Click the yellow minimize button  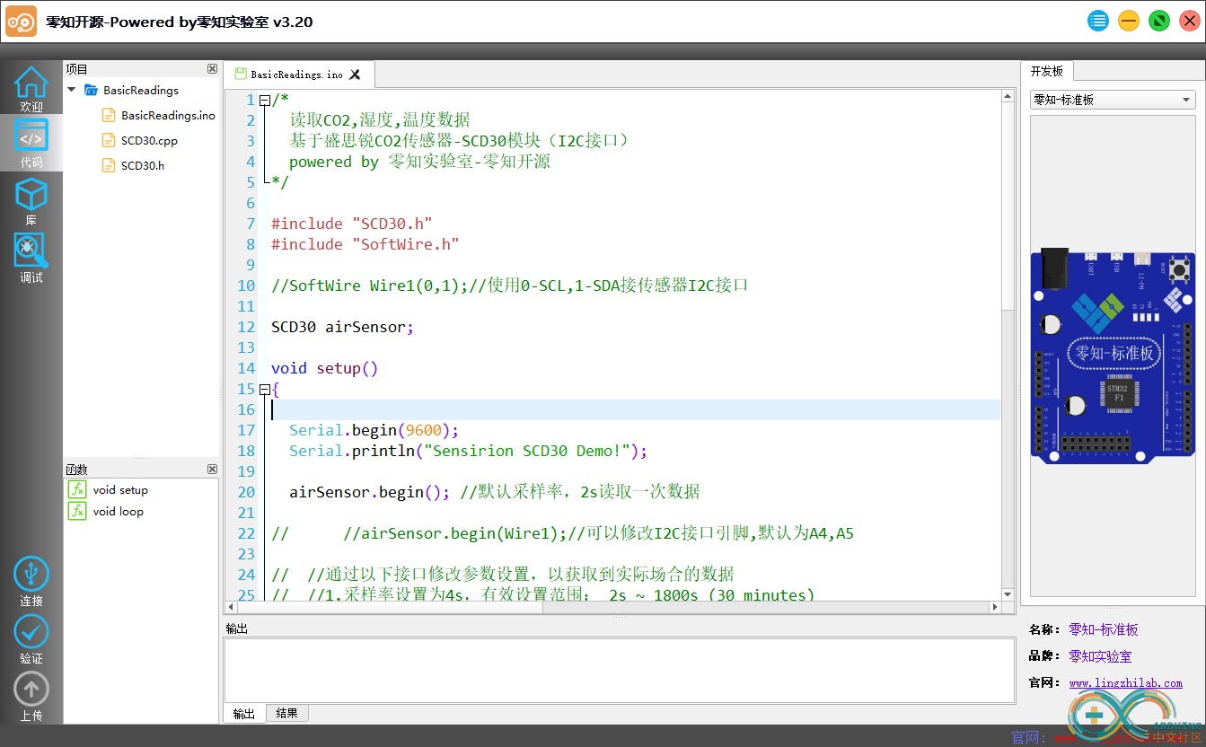[x=1129, y=21]
